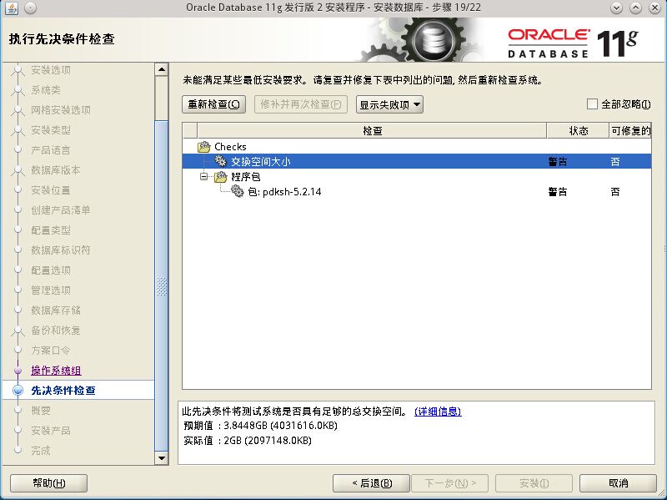Click the 预期值 3.8448GB line
Viewport: 667px width, 500px height.
[x=260, y=426]
